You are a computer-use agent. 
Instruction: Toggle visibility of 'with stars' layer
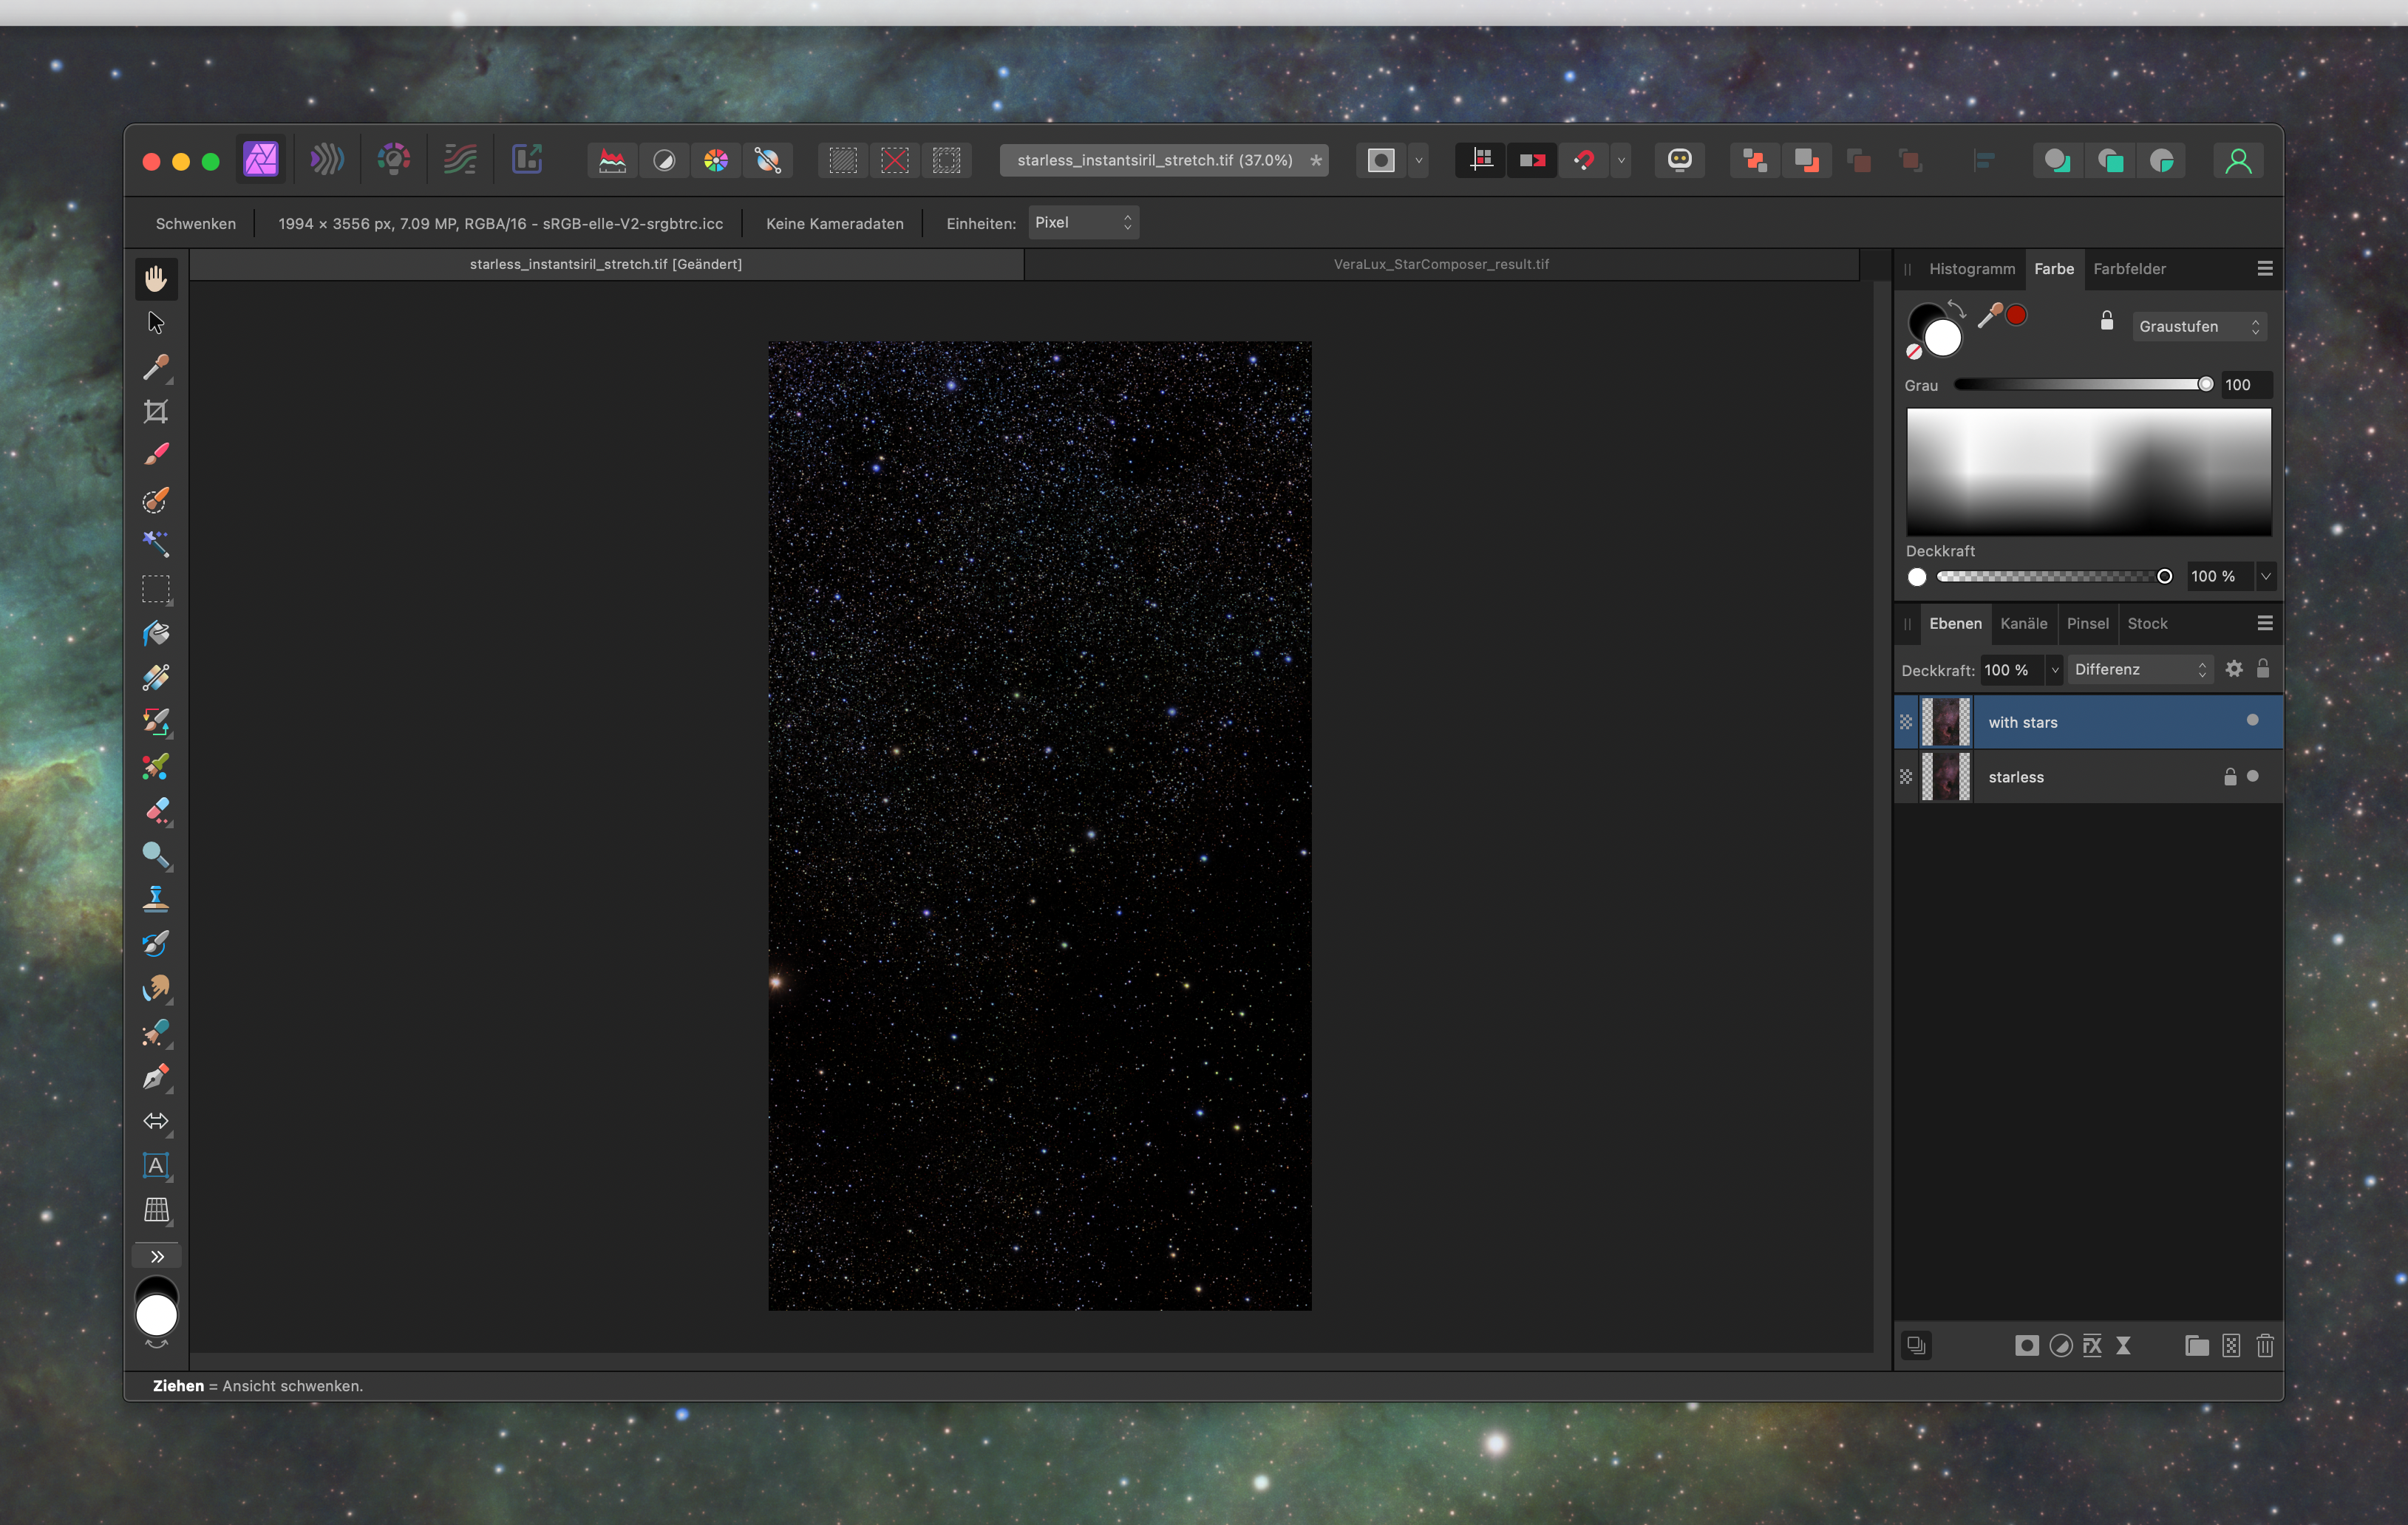[x=2252, y=720]
